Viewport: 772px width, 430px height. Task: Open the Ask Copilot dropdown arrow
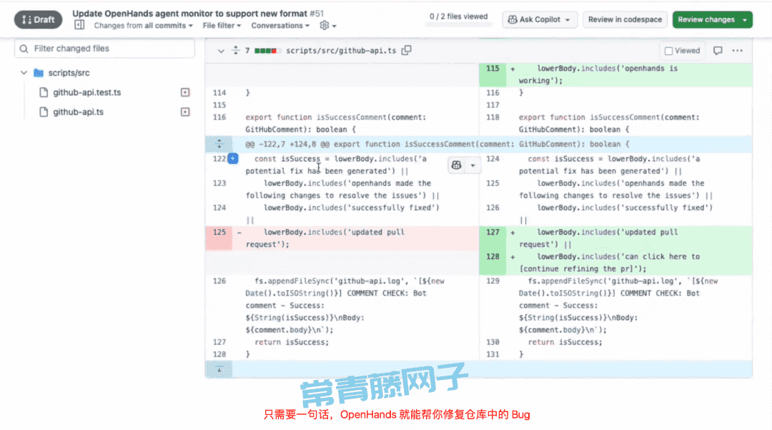pos(568,20)
